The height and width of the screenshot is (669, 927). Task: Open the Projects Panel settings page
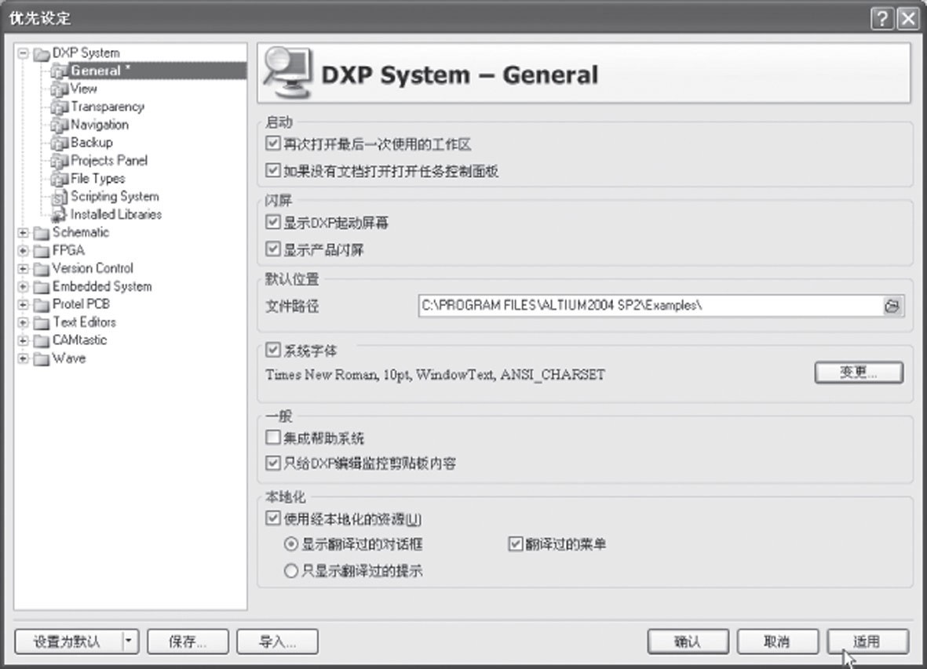(x=109, y=161)
